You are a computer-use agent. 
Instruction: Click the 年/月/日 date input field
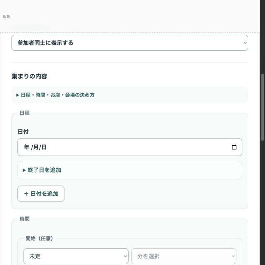tap(130, 147)
